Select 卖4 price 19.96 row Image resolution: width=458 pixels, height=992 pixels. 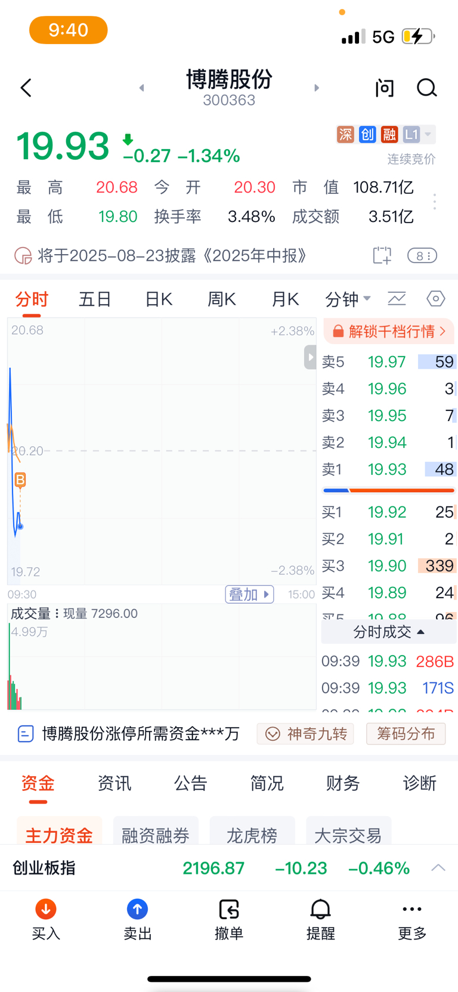pos(389,389)
